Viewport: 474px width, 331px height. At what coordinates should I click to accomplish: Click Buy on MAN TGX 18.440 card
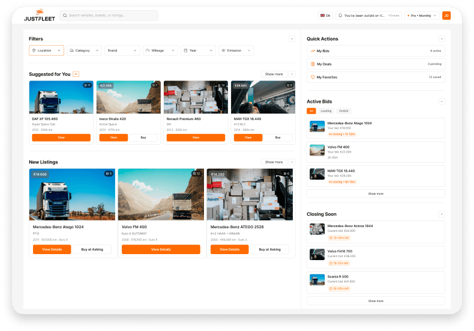tap(278, 138)
